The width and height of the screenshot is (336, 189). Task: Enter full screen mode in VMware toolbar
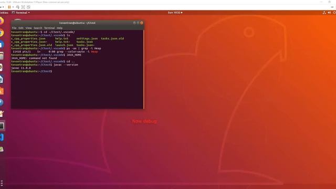click(23, 7)
